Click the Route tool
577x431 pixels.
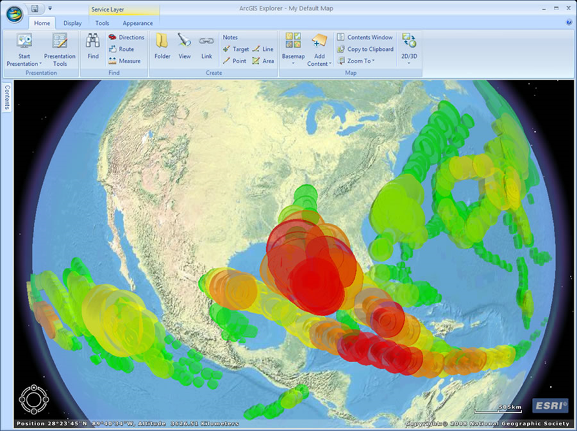click(x=121, y=49)
